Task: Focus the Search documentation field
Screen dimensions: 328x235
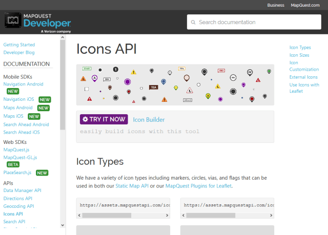Action: pyautogui.click(x=254, y=22)
